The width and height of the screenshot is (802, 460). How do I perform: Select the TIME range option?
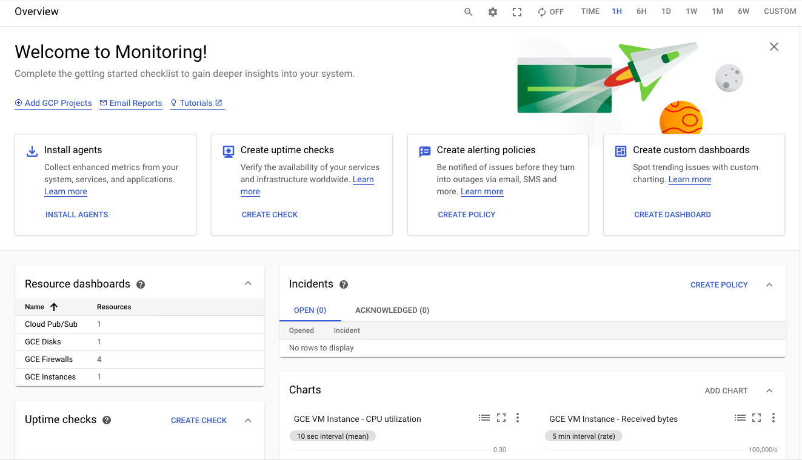590,11
